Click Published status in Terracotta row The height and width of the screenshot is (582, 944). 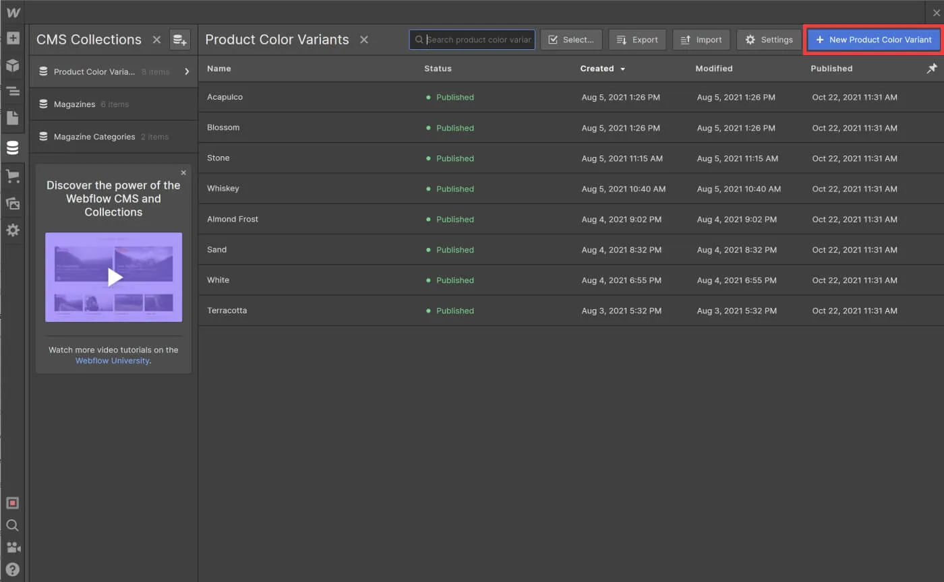tap(450, 311)
